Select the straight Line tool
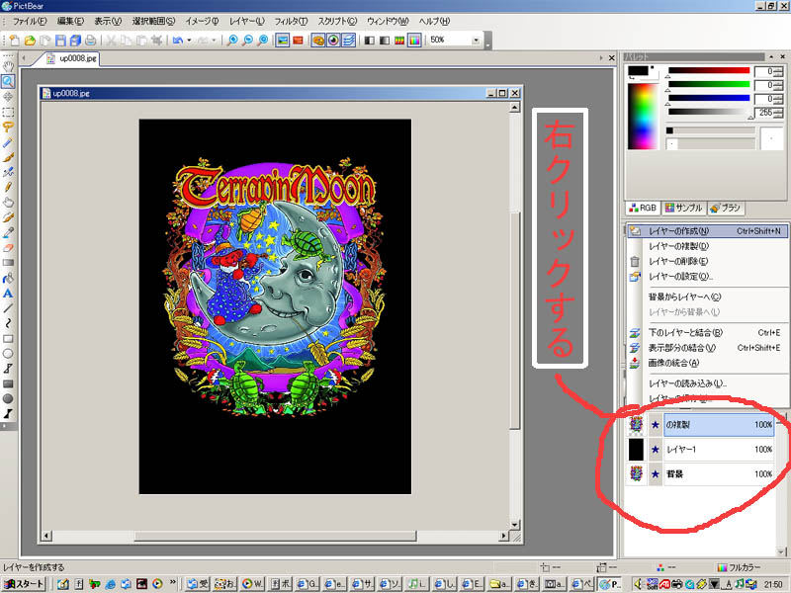Screen dimensions: 791x593 point(8,308)
